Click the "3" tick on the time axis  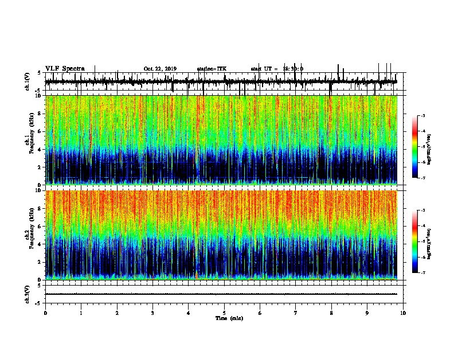(x=152, y=313)
